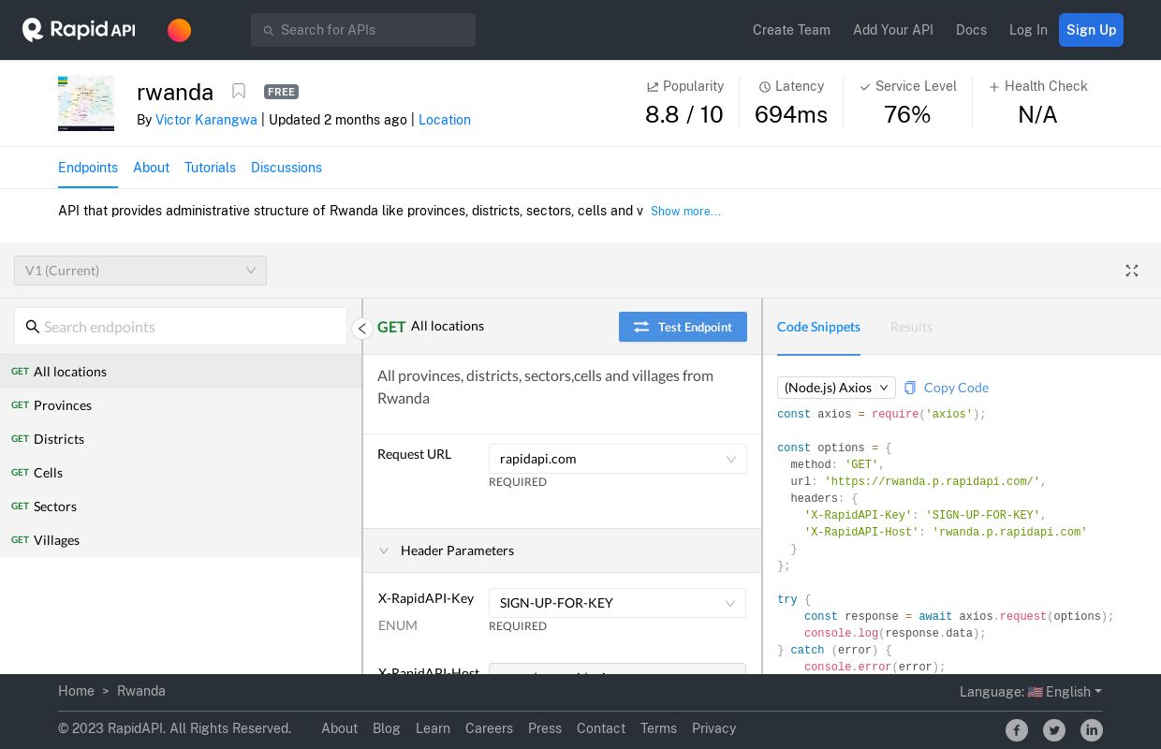Open the Facebook footer icon
Viewport: 1161px width, 749px height.
[1017, 730]
